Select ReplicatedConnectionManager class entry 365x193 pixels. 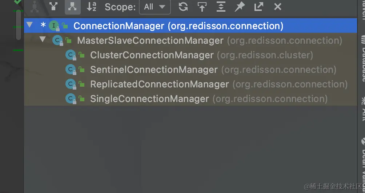coord(159,84)
